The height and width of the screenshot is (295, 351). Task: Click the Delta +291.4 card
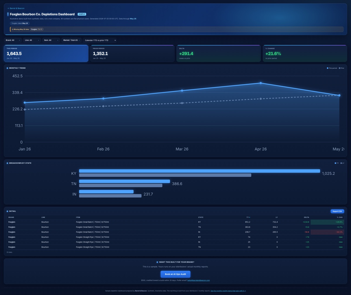[x=218, y=54]
